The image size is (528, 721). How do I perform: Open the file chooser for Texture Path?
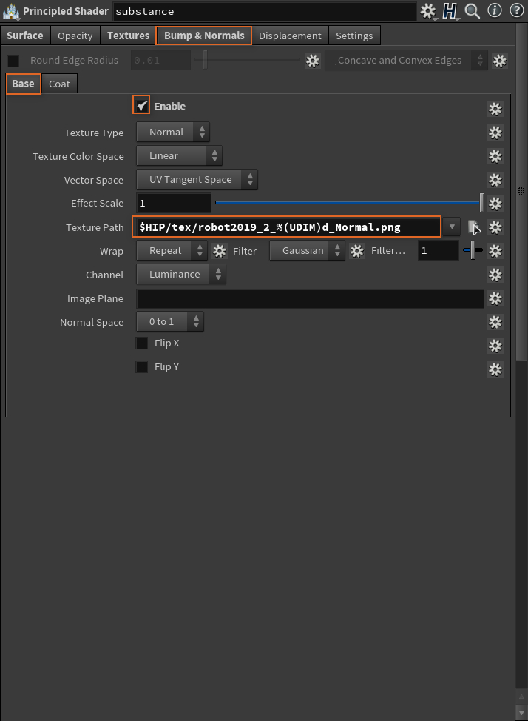click(x=473, y=227)
